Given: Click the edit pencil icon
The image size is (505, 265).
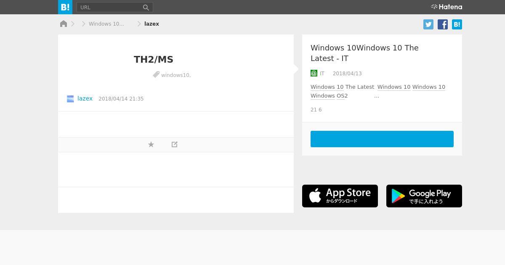Looking at the screenshot, I should pyautogui.click(x=175, y=145).
